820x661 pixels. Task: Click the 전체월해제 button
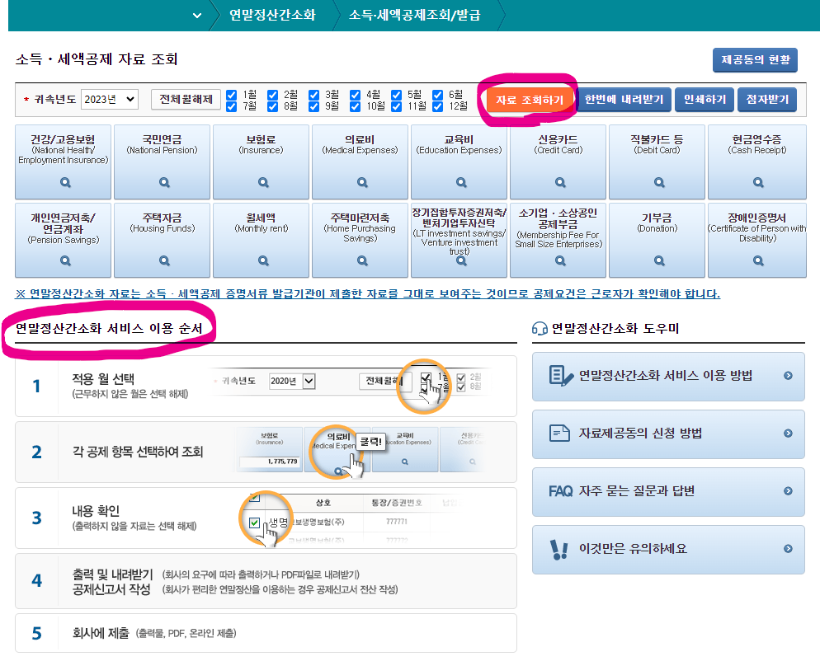186,99
